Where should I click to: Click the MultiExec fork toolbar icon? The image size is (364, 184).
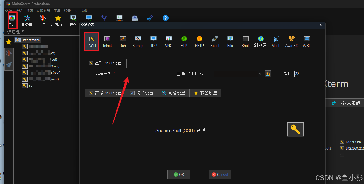point(104,18)
